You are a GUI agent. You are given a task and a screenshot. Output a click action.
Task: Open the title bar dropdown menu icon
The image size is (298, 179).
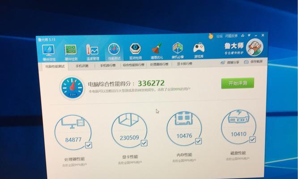pyautogui.click(x=249, y=35)
